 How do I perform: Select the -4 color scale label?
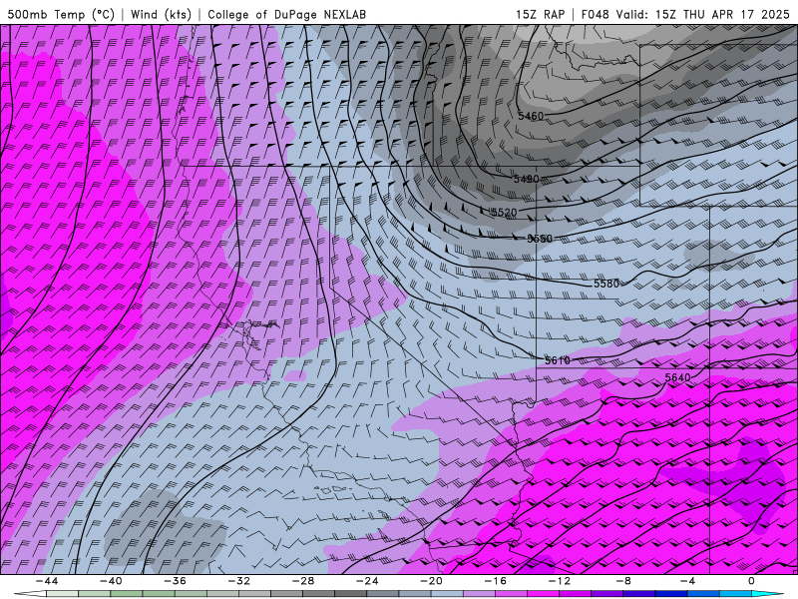[687, 581]
